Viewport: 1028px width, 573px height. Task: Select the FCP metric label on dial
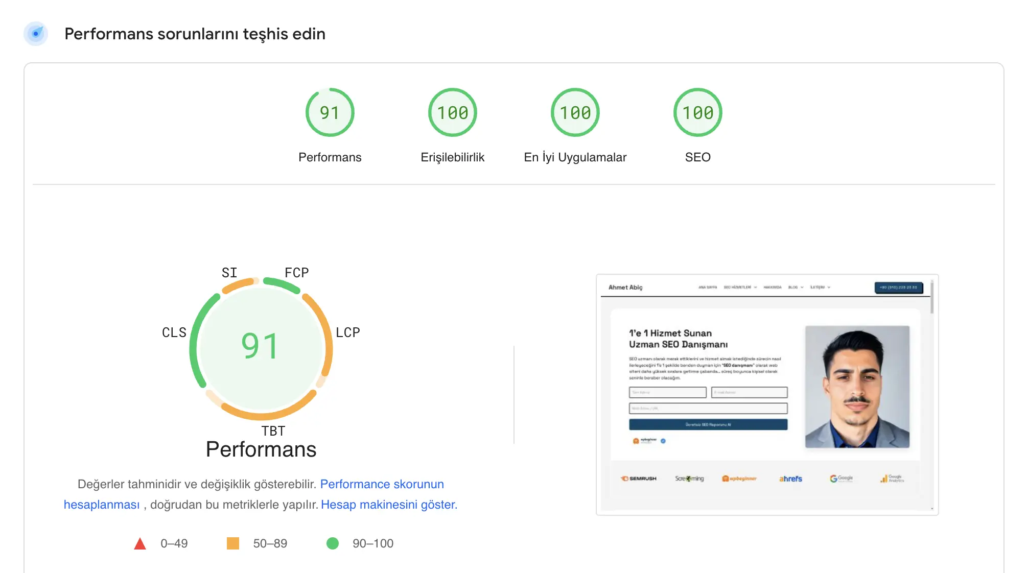click(297, 273)
